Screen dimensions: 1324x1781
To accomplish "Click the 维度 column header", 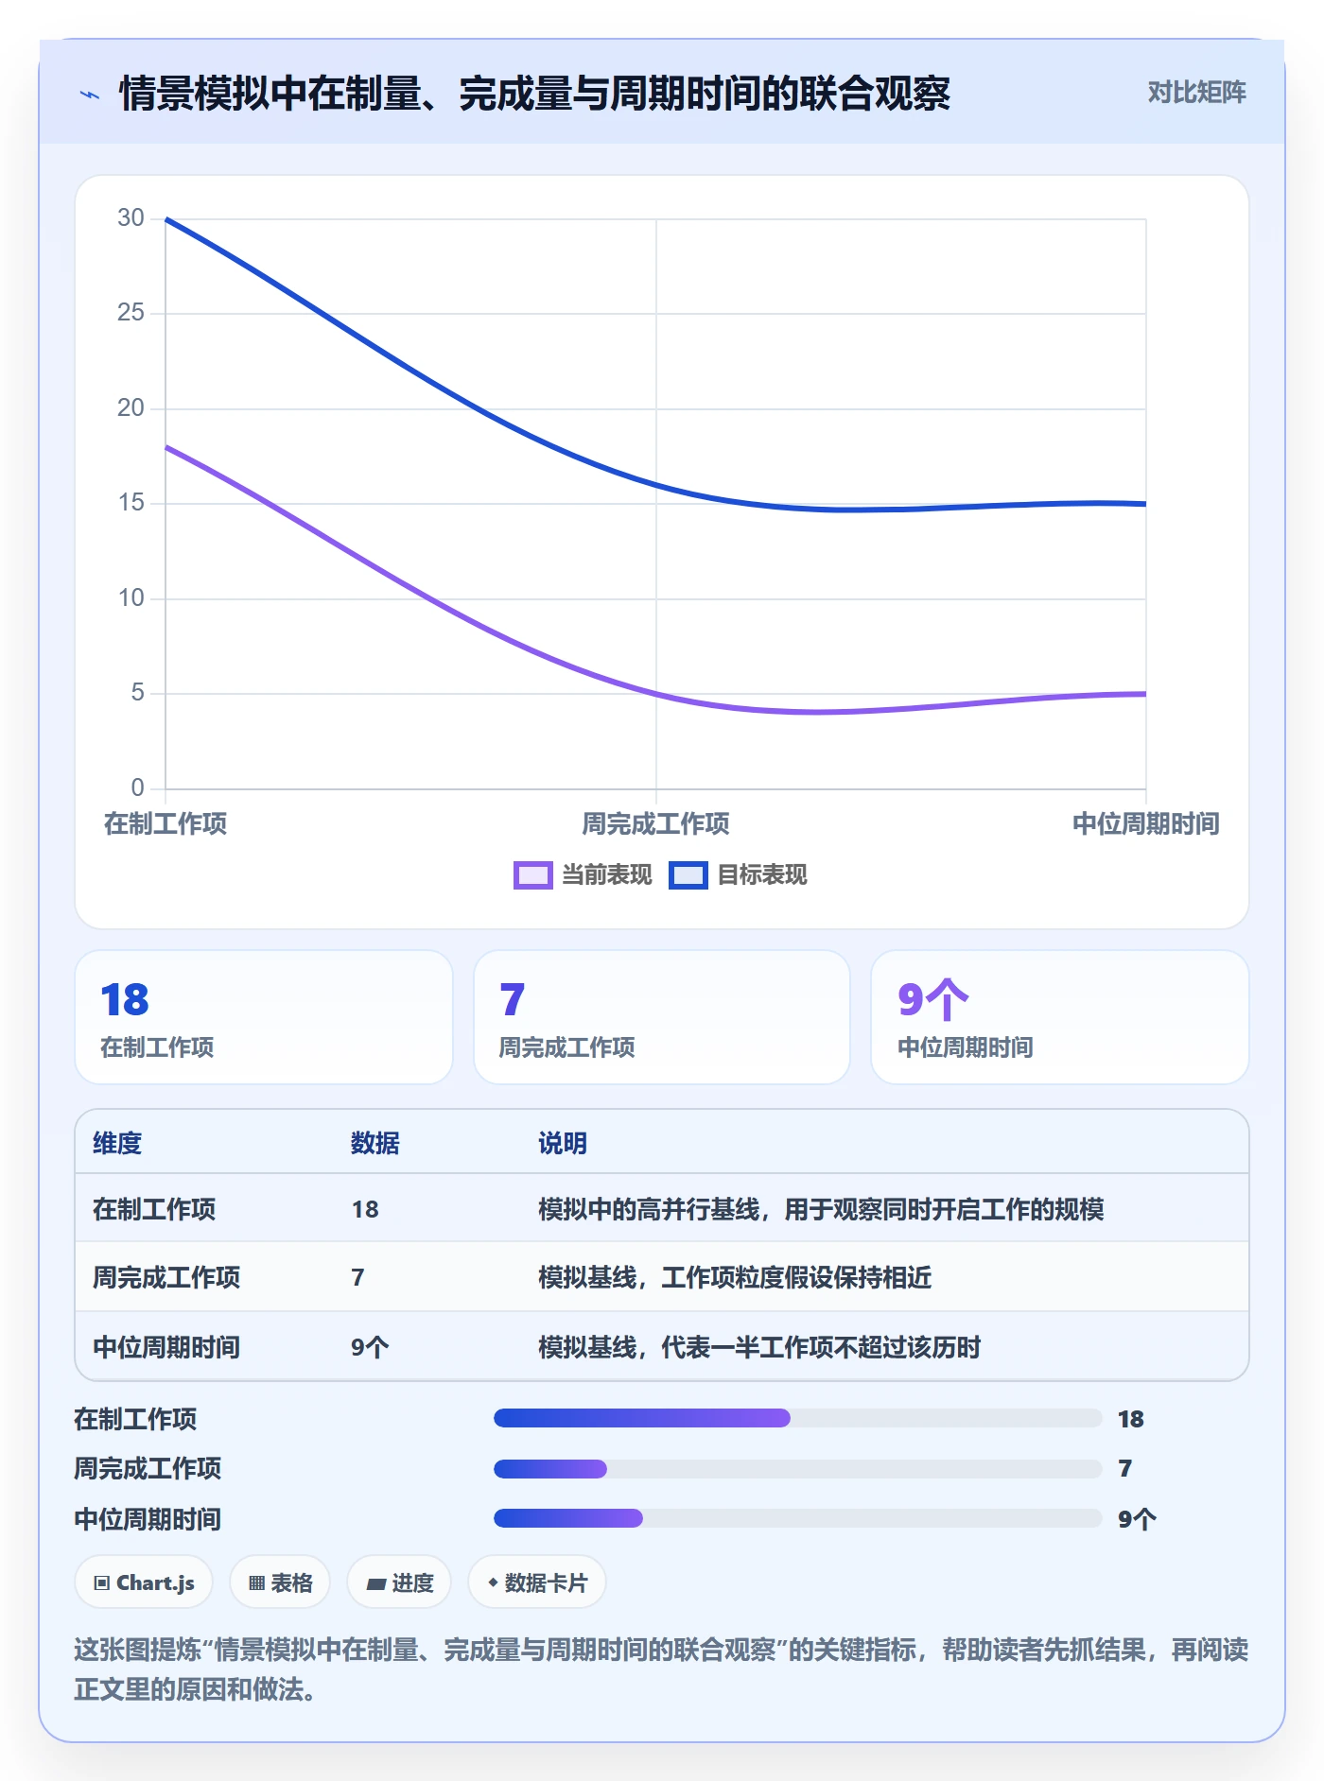I will click(x=117, y=1144).
